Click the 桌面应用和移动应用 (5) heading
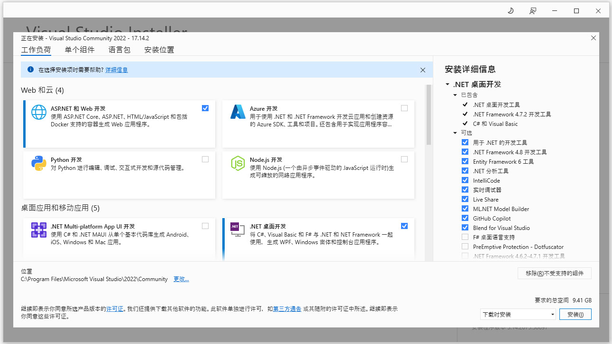The height and width of the screenshot is (344, 612). pyautogui.click(x=60, y=208)
